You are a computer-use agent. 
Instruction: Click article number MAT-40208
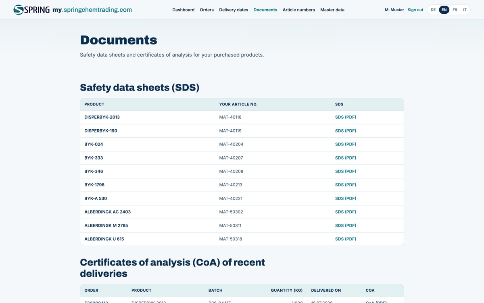tap(231, 171)
